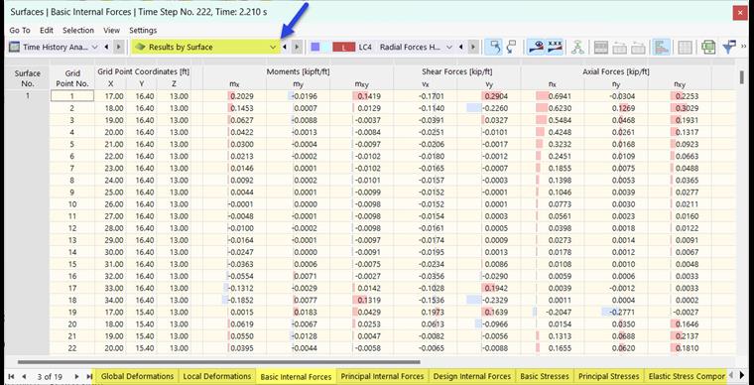754x385 pixels.
Task: Toggle the select-row-from-graphic sync icon
Action: click(511, 47)
